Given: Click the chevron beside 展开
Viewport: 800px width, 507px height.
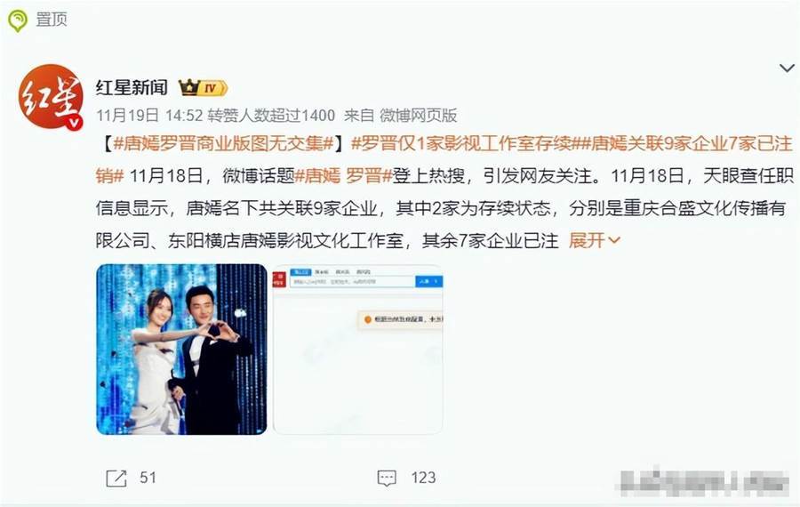Looking at the screenshot, I should point(614,240).
